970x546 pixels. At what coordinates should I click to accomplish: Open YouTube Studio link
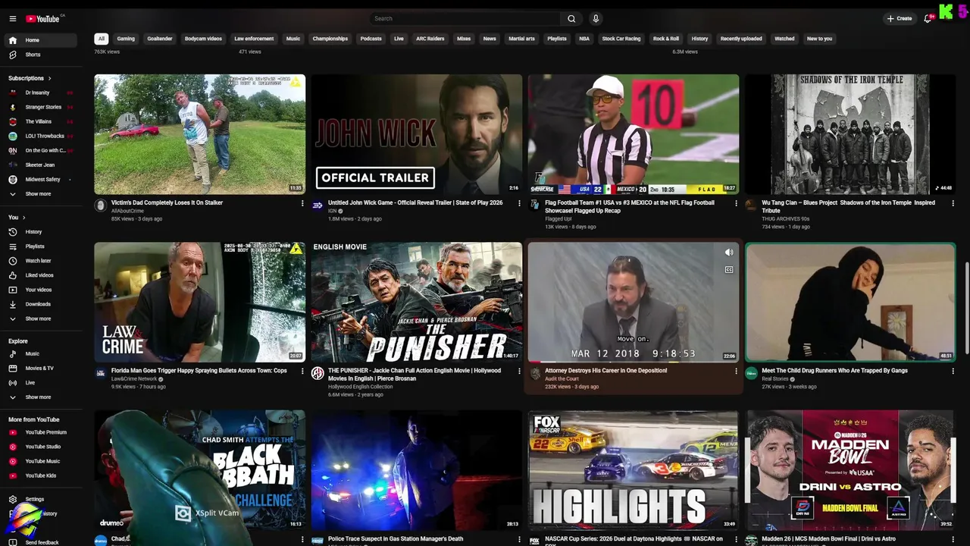tap(41, 447)
